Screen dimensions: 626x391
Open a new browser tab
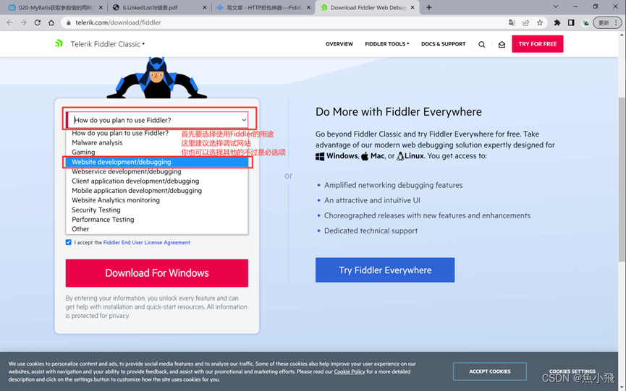(x=428, y=7)
